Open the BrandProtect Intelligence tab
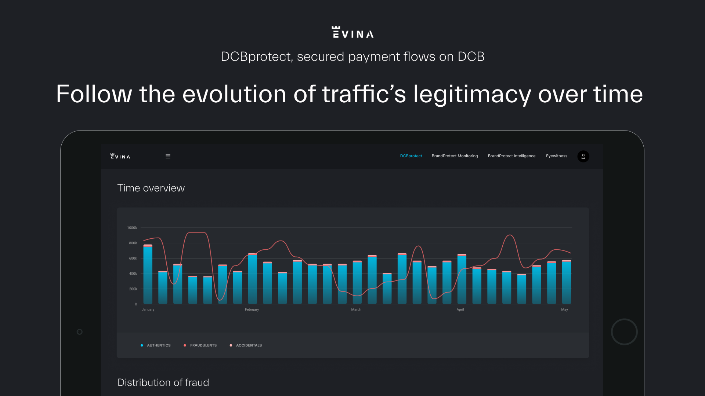The height and width of the screenshot is (396, 705). 511,156
